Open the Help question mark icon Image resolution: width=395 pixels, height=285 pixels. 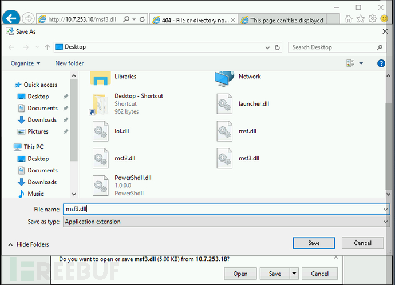381,63
